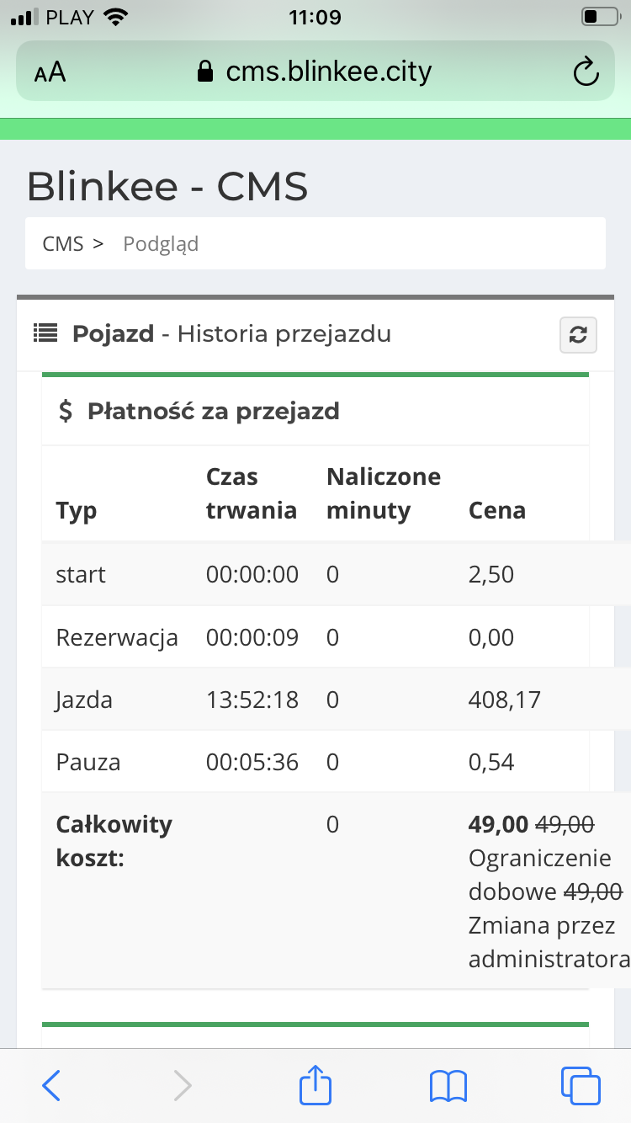Click the list icon next to Pojazd
631x1123 pixels.
44,333
